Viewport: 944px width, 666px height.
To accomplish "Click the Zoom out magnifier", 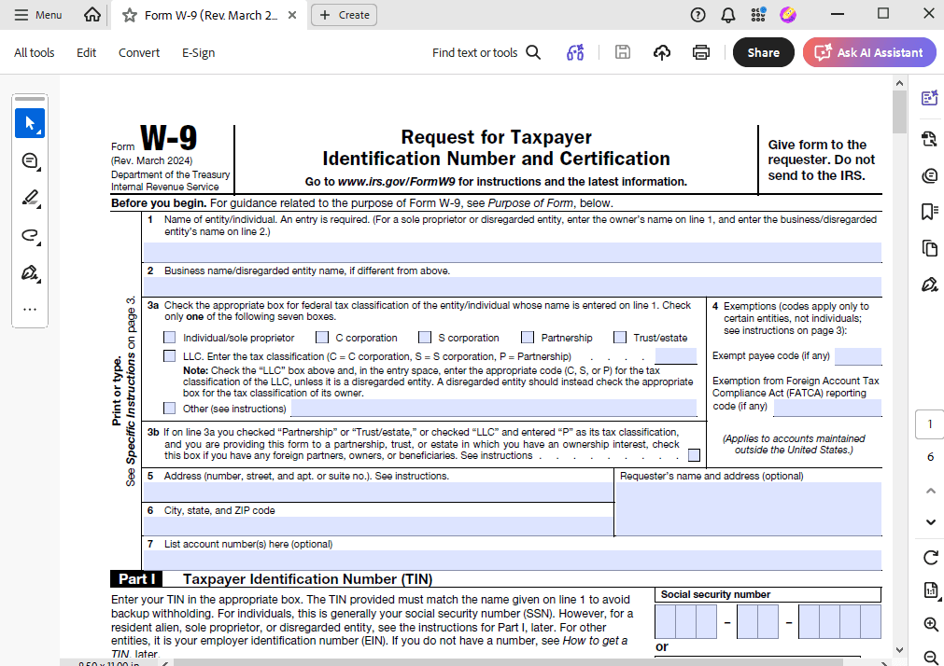I will 931,658.
